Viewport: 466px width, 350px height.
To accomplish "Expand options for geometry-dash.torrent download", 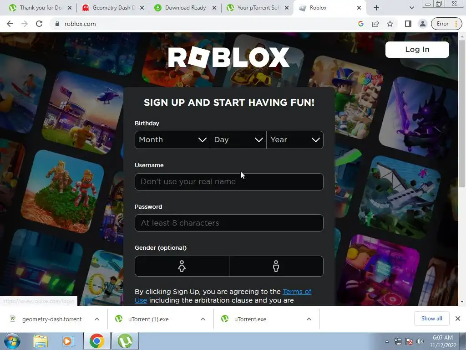I will [97, 319].
